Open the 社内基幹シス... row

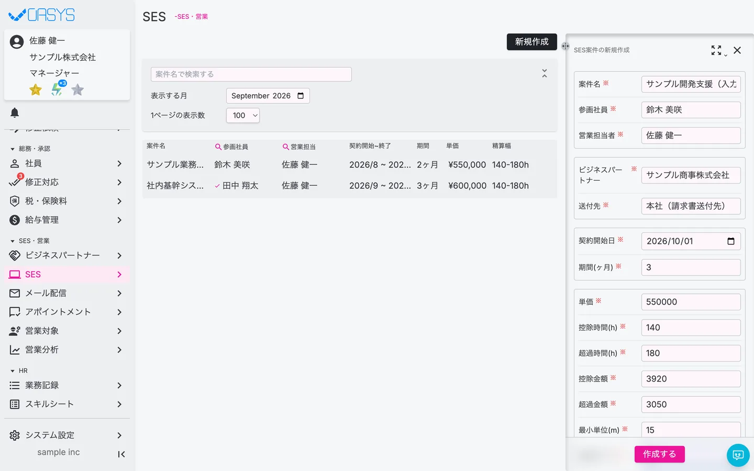[350, 186]
